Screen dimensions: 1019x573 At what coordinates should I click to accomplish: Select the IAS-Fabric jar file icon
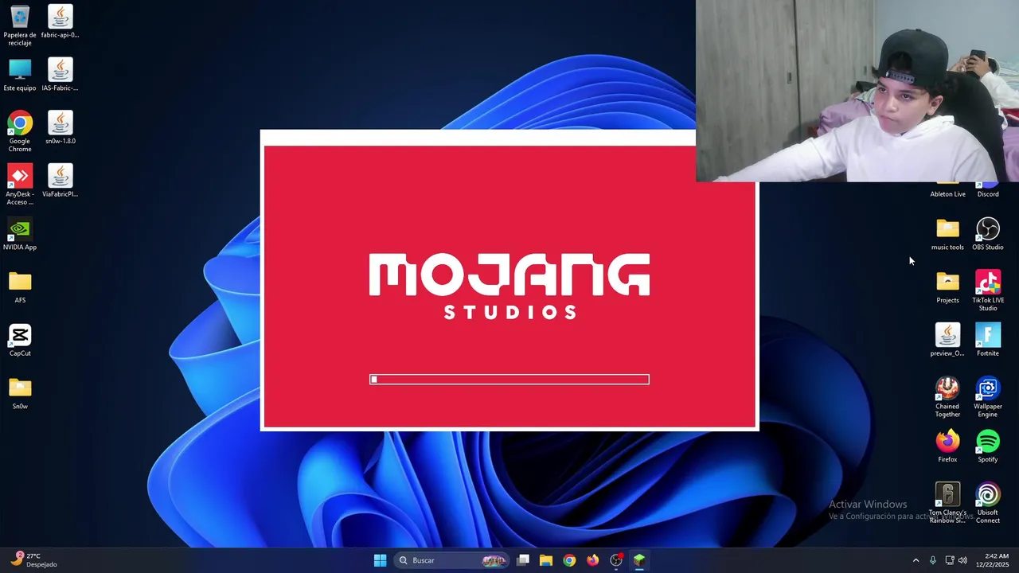[x=60, y=75]
